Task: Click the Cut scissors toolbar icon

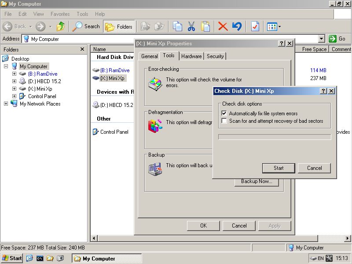Action: click(191, 26)
